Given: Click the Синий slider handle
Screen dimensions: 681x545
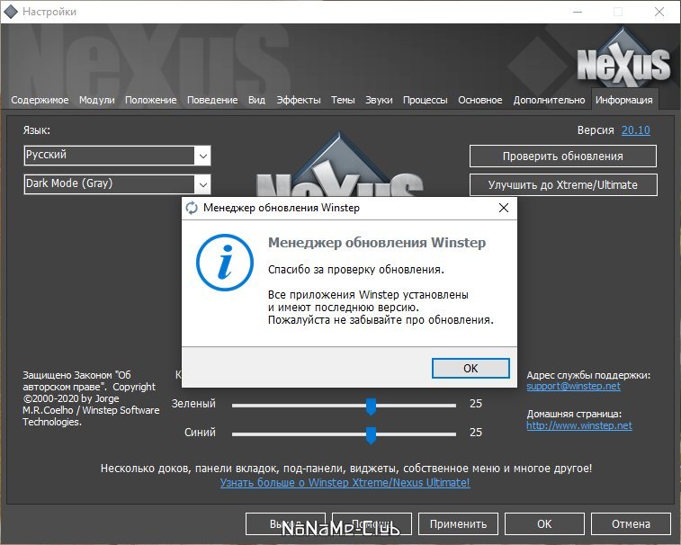Looking at the screenshot, I should (371, 434).
